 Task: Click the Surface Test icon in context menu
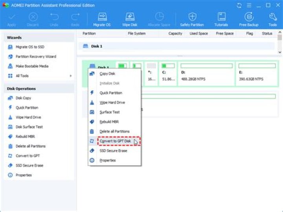click(92, 112)
